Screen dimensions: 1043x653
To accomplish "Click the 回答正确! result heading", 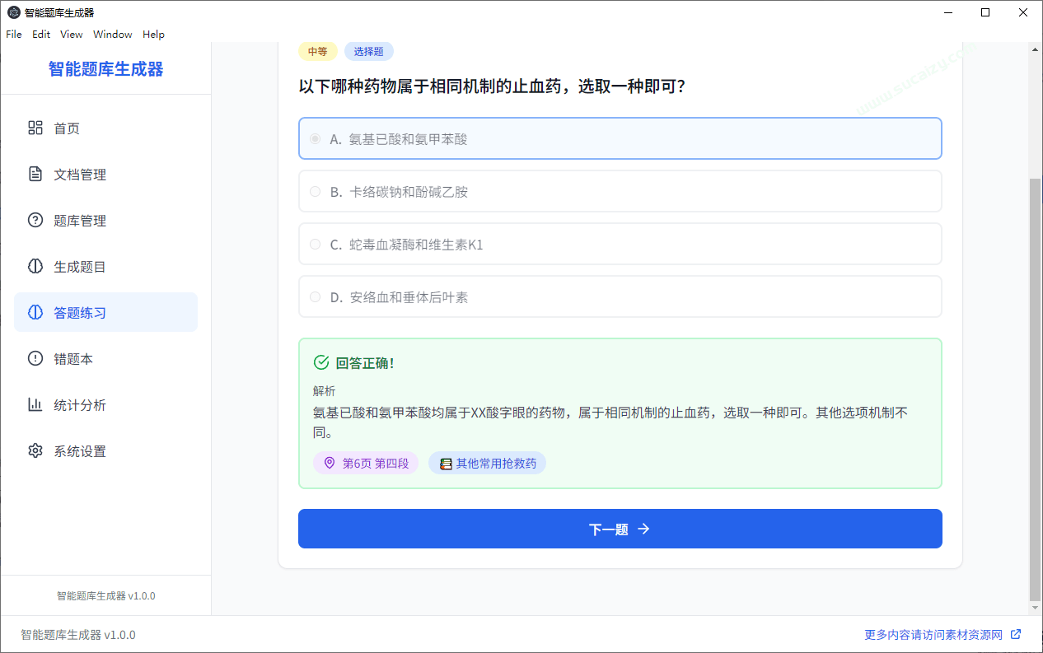I will click(x=365, y=363).
